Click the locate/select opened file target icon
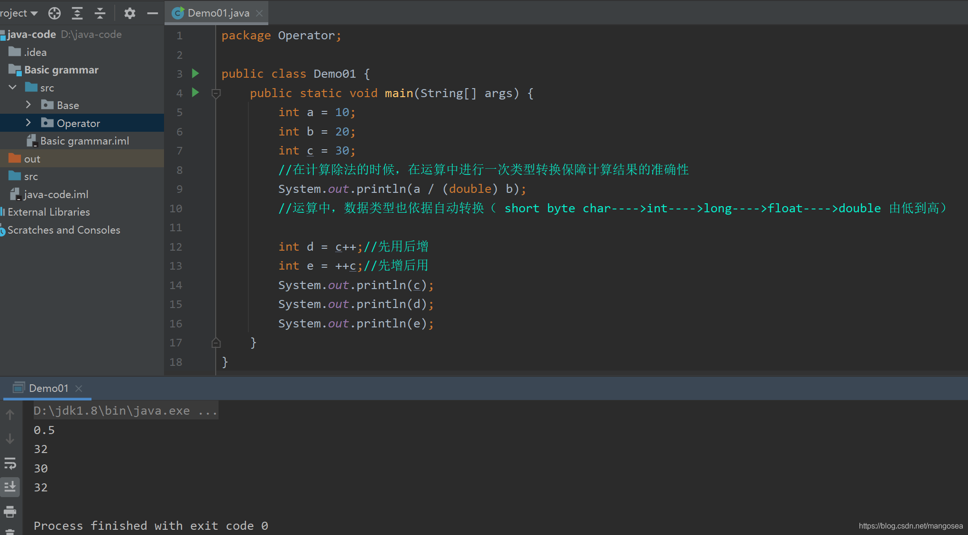The image size is (968, 535). pyautogui.click(x=55, y=13)
